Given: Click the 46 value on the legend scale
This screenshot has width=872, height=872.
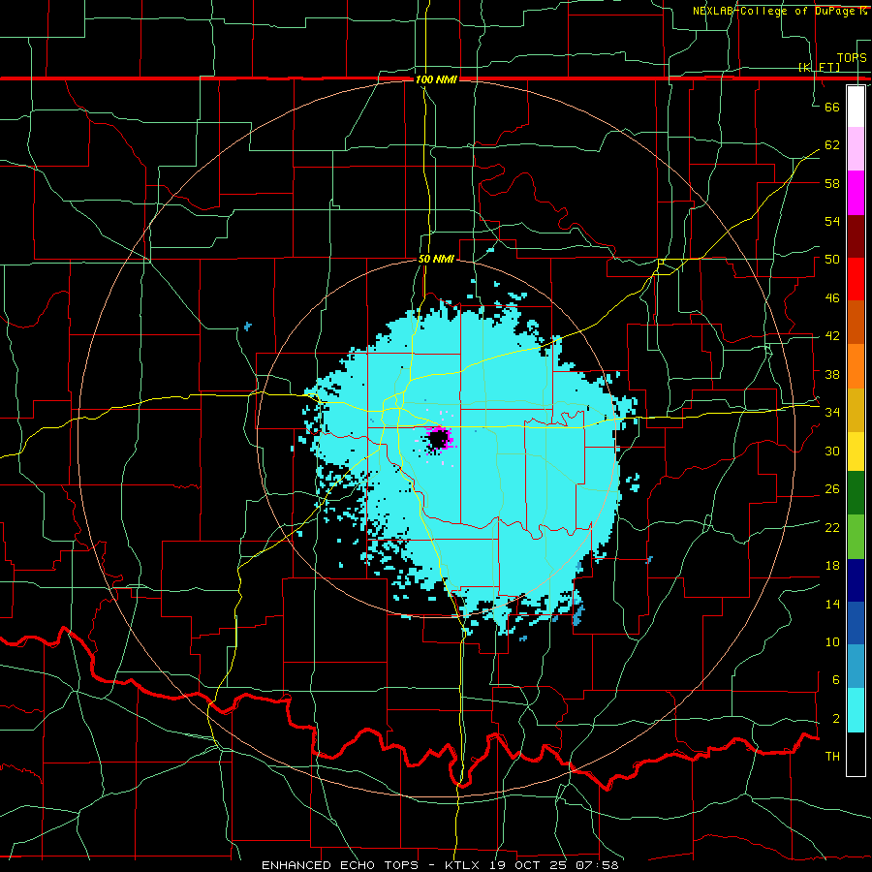Looking at the screenshot, I should point(832,298).
